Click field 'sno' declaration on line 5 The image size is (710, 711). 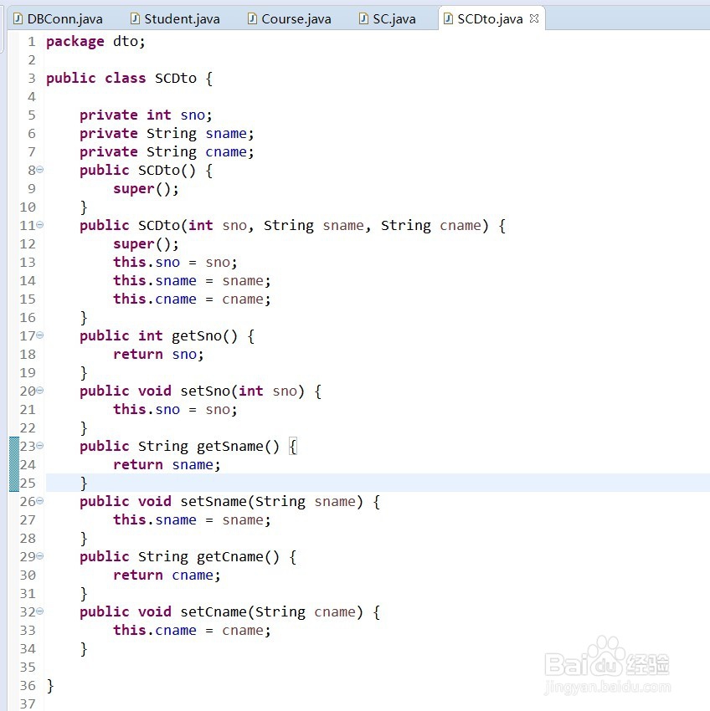click(193, 115)
